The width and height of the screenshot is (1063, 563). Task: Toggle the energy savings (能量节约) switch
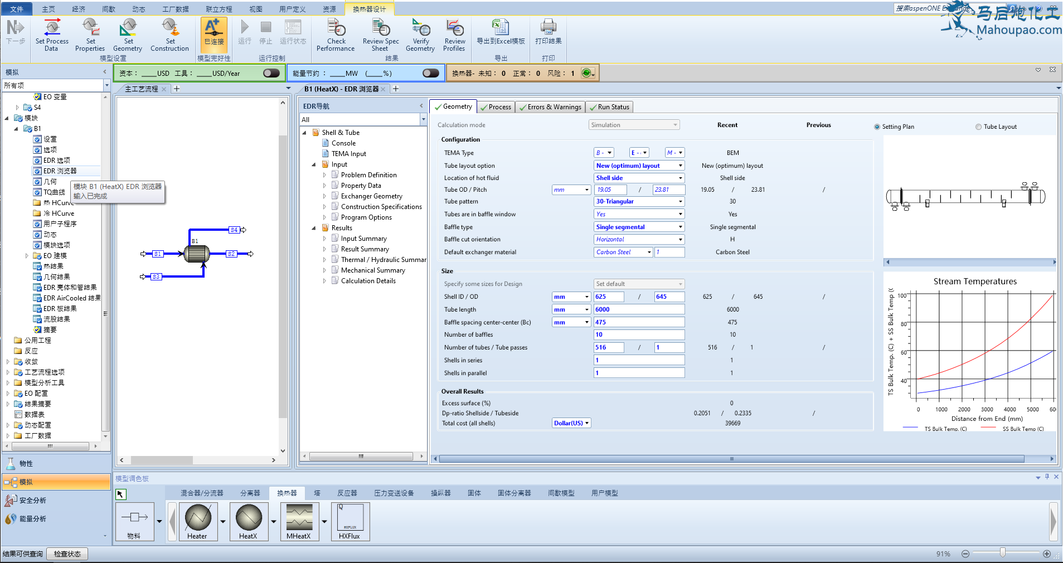(x=431, y=73)
